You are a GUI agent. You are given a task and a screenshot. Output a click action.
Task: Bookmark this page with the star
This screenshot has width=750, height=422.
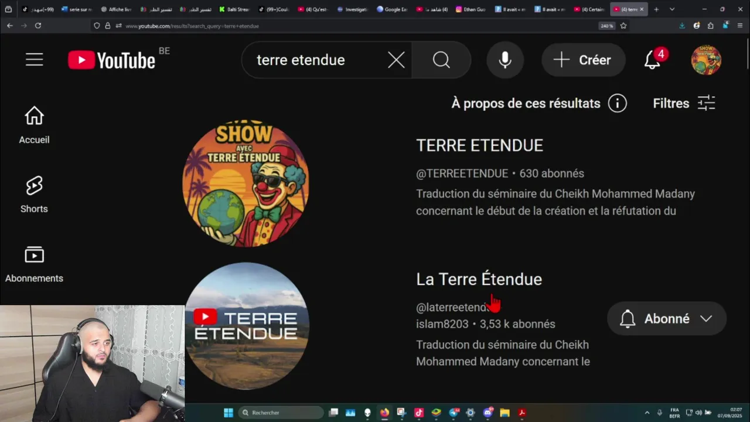click(x=623, y=26)
